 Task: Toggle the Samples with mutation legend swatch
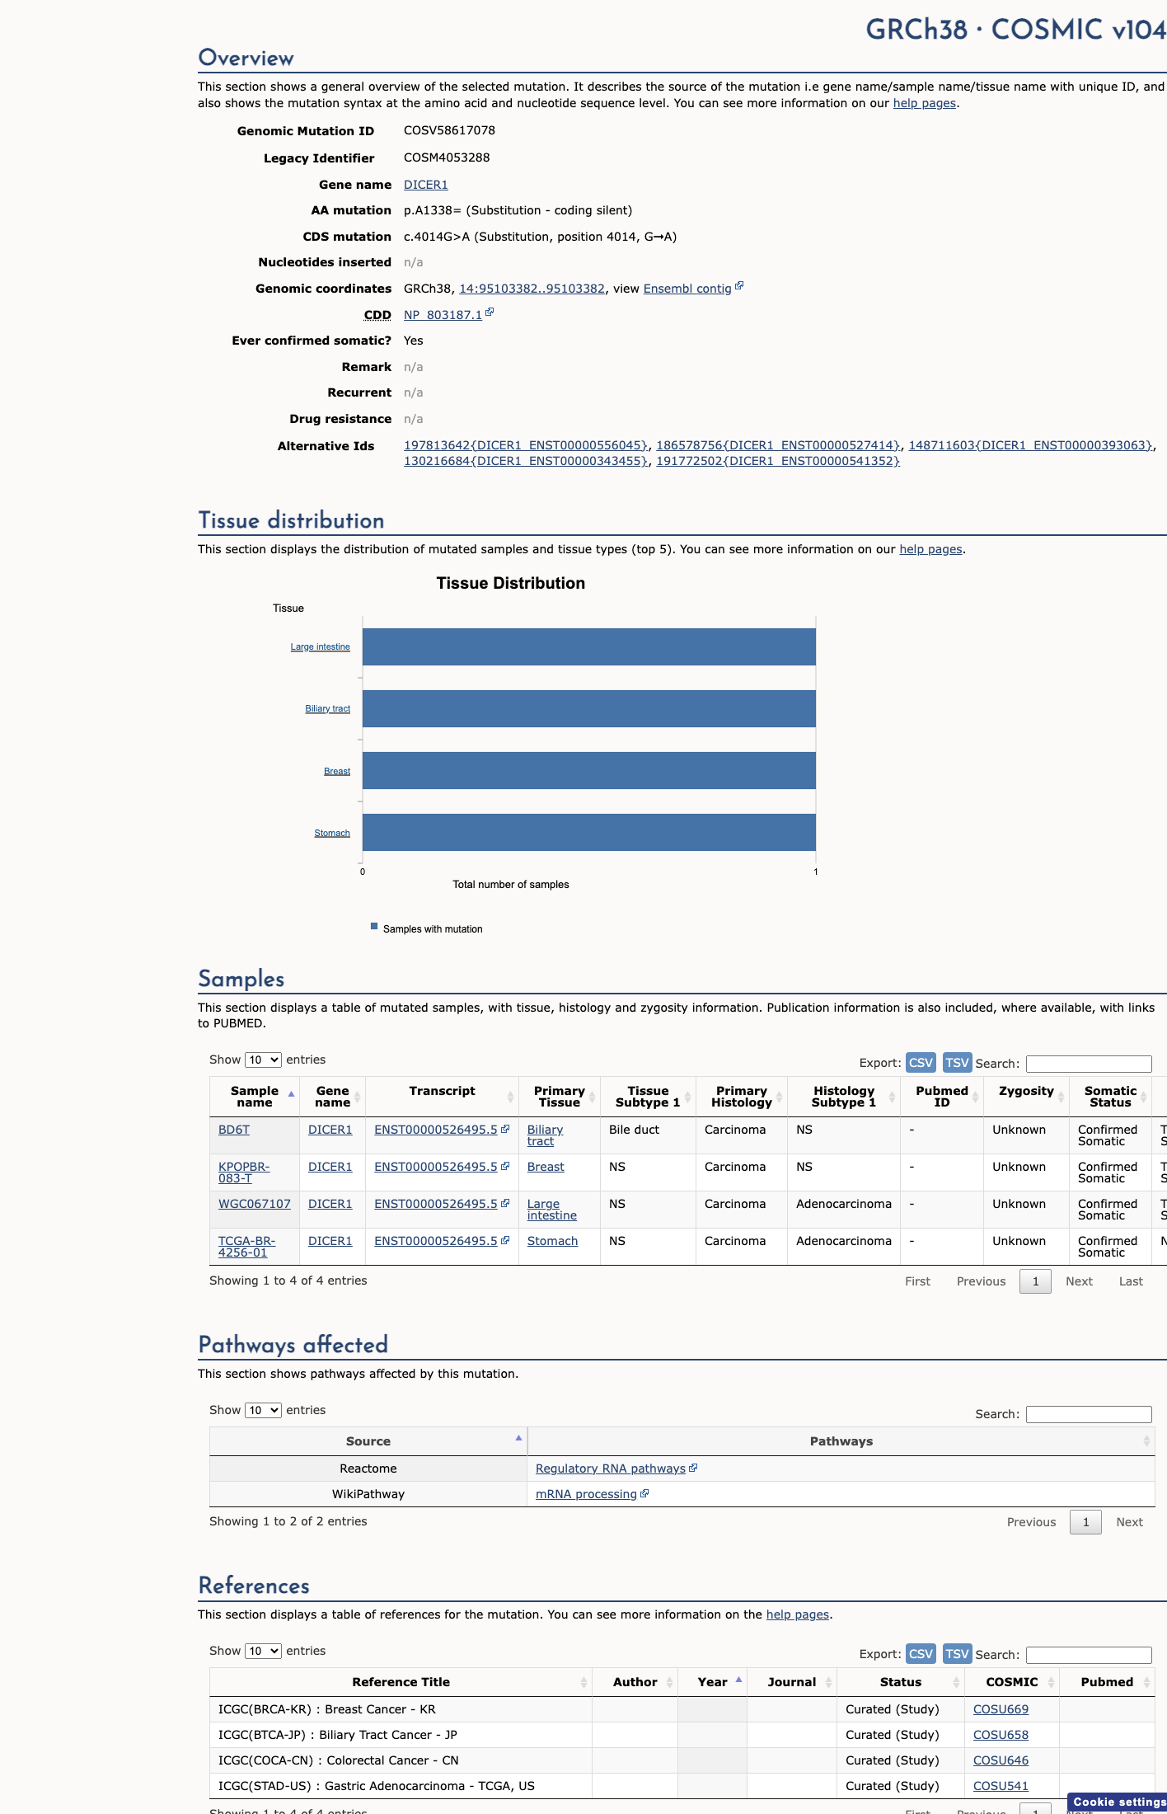(x=374, y=927)
